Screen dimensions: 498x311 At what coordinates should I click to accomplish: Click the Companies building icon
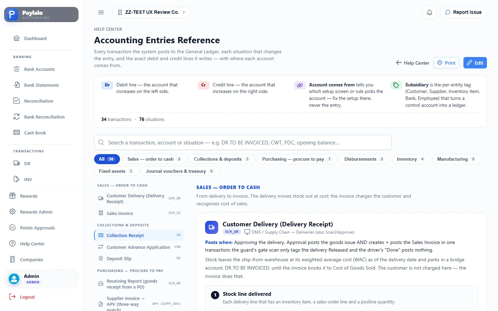click(12, 260)
